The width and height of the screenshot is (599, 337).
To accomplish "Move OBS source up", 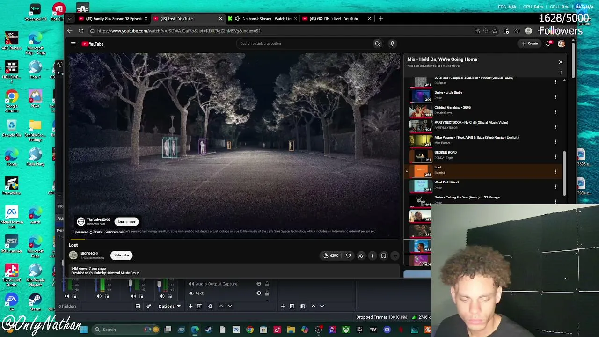I will pyautogui.click(x=221, y=306).
